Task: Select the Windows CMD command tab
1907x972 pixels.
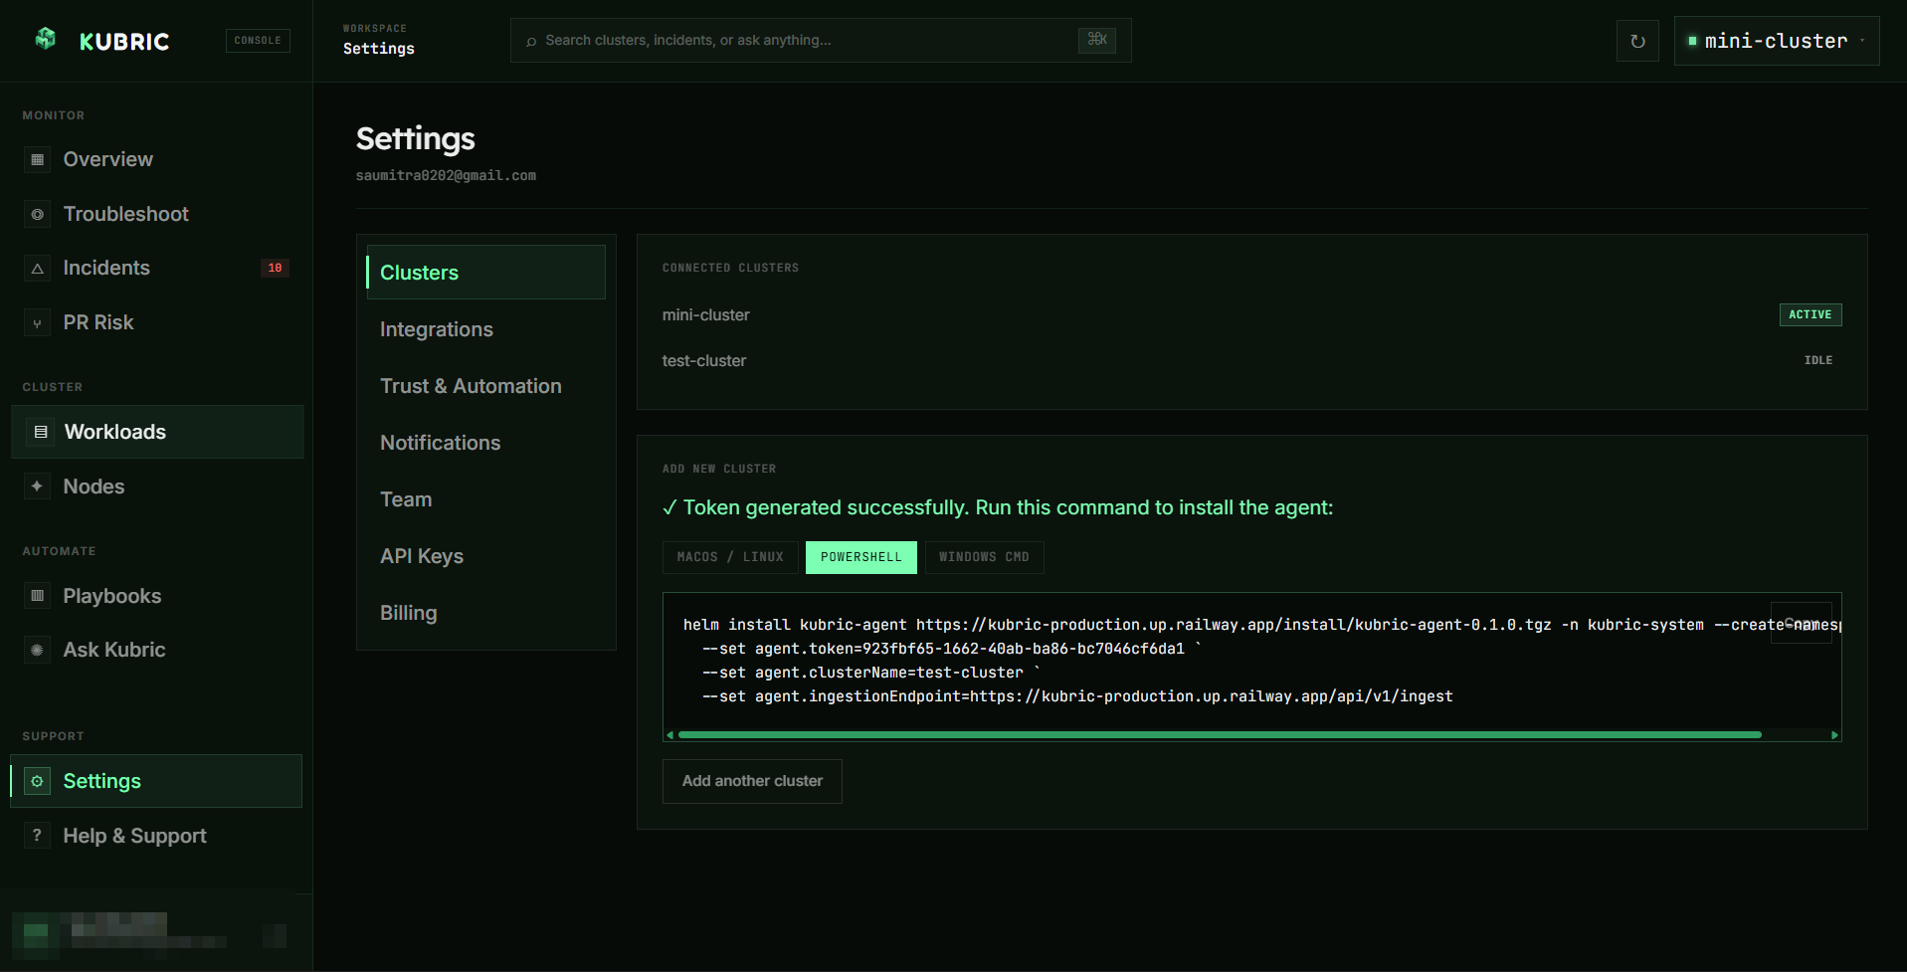Action: pyautogui.click(x=984, y=557)
